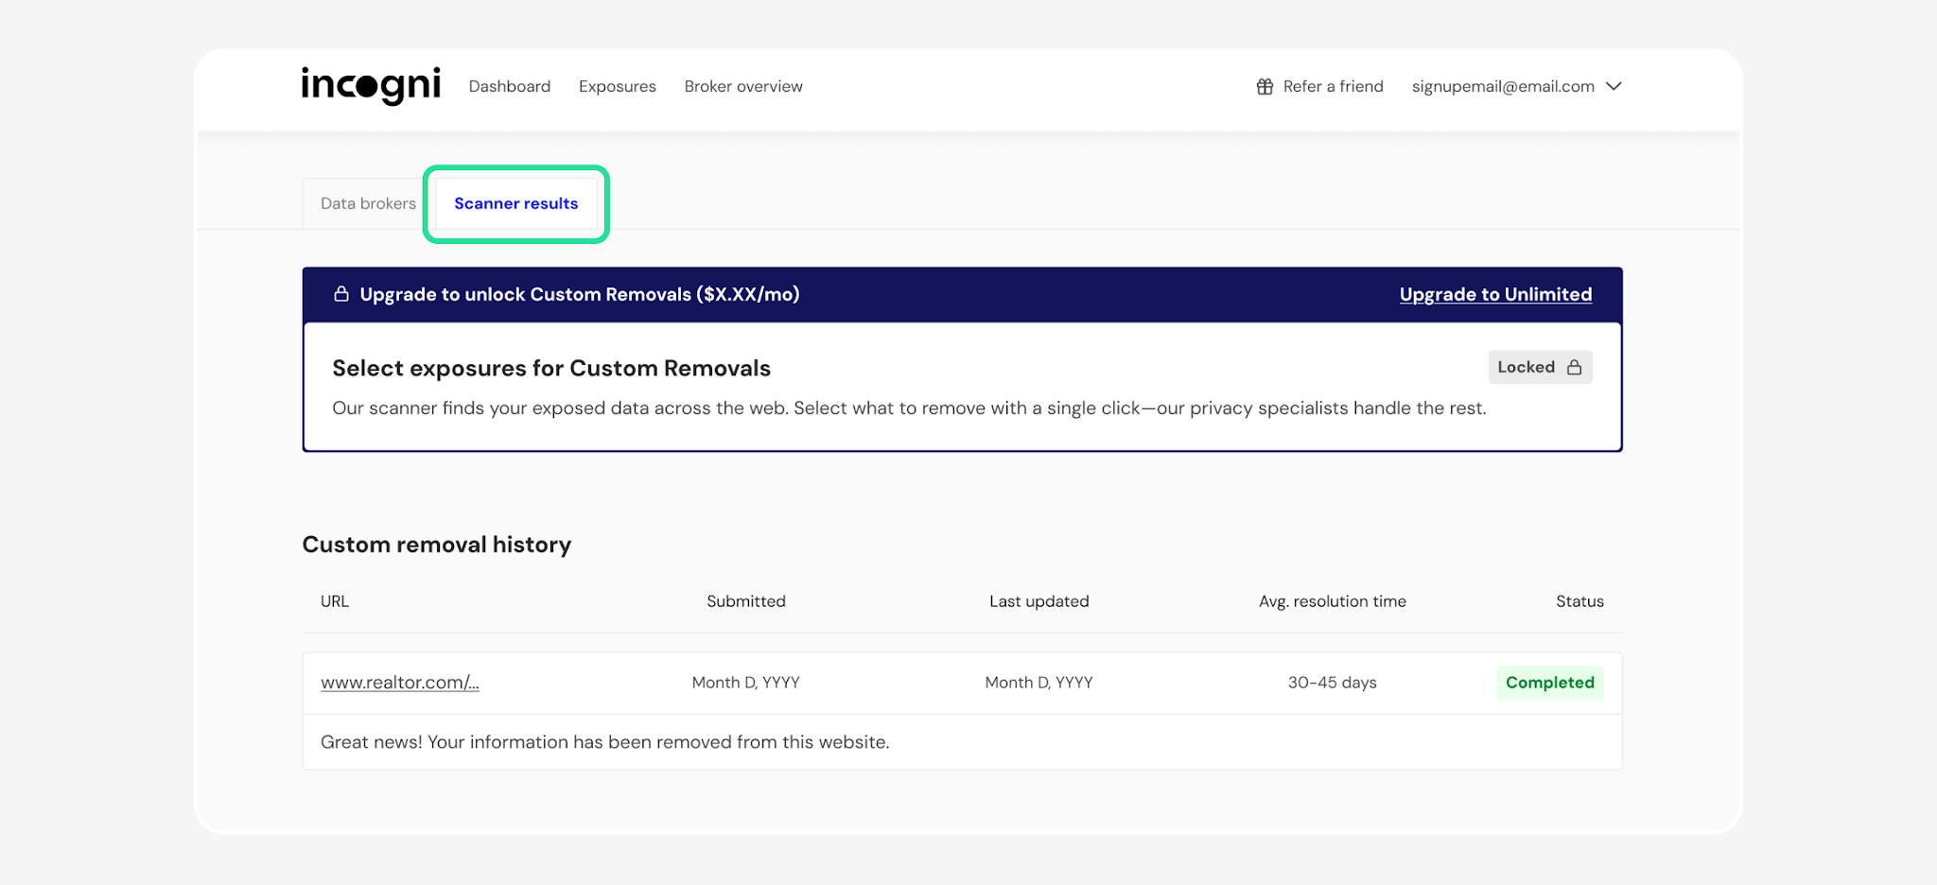The image size is (1937, 885).
Task: Click the Refer a friend link
Action: pos(1319,86)
